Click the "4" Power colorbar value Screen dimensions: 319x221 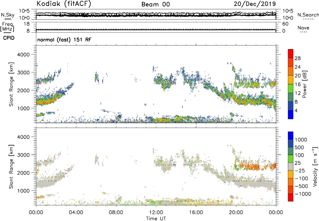pos(296,110)
